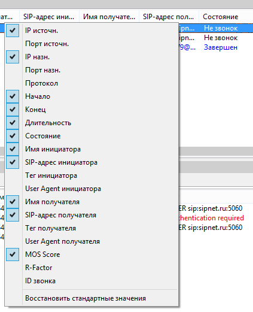Show the Тег получателя column
This screenshot has height=312, width=253.
click(x=92, y=228)
